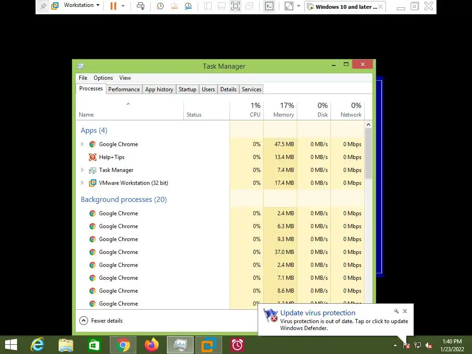Click the VMware Workstation logo icon in toolbar

(x=55, y=6)
